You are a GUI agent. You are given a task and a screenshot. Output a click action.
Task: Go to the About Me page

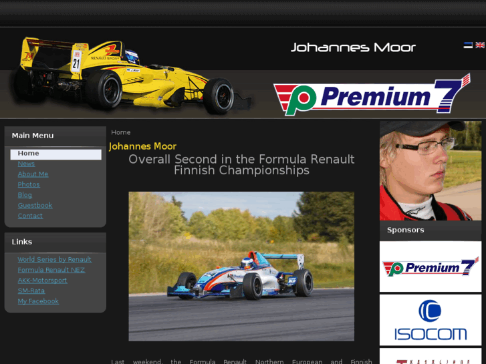click(33, 174)
